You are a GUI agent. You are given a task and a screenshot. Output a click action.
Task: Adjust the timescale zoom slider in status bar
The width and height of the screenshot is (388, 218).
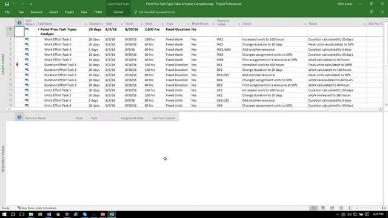tap(370, 208)
